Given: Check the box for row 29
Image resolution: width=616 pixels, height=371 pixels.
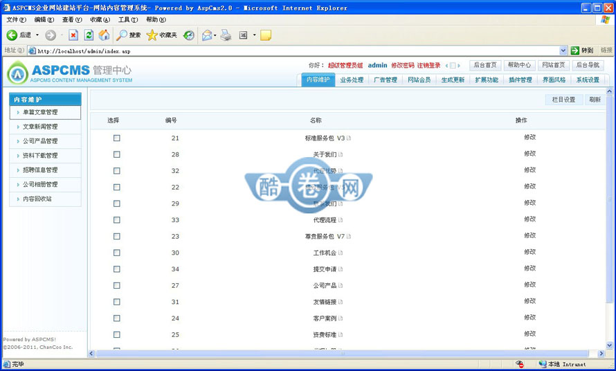Looking at the screenshot, I should click(x=117, y=203).
